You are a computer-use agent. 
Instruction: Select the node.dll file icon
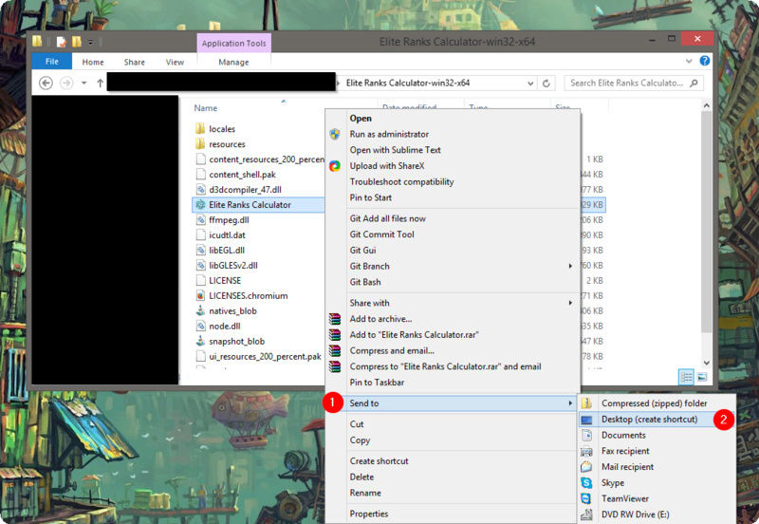200,326
